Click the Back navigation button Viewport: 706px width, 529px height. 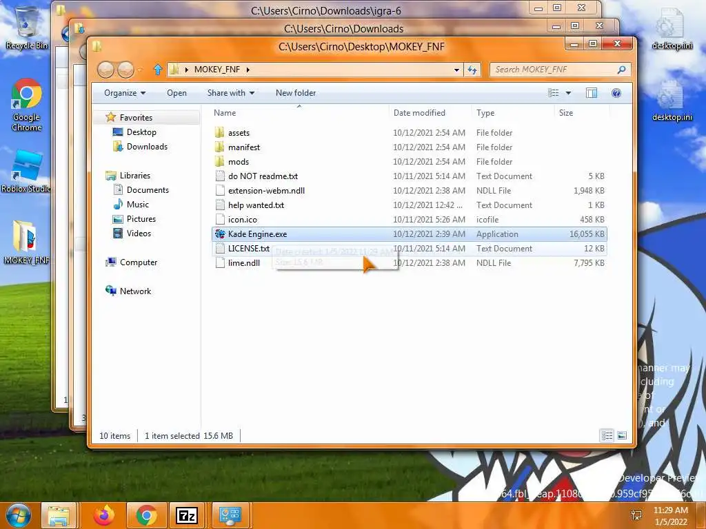105,70
